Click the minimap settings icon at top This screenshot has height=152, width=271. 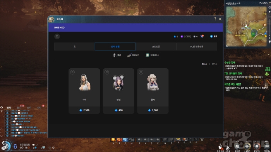(269, 7)
